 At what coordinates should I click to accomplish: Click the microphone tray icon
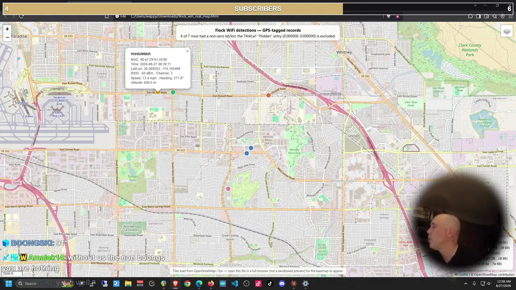(474, 284)
